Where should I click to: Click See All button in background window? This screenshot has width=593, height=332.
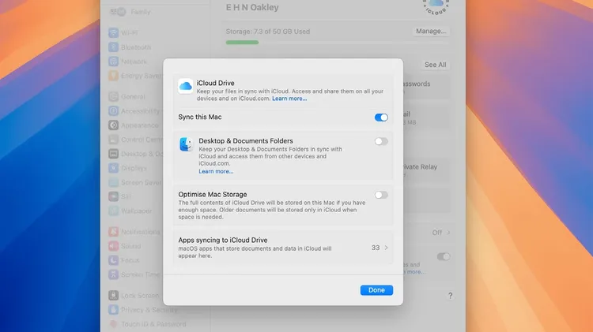[436, 65]
